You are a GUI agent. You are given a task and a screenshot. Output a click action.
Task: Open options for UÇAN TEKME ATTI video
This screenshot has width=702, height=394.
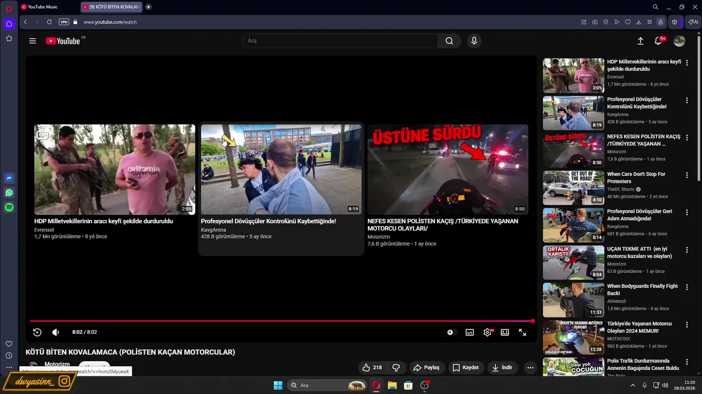coord(687,250)
